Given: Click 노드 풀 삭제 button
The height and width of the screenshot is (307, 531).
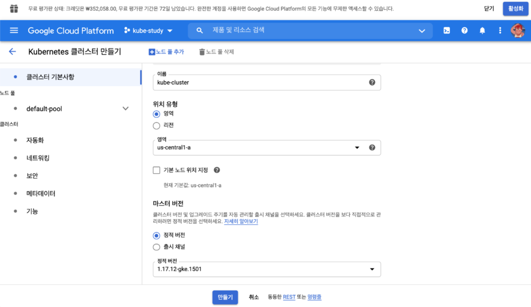Looking at the screenshot, I should tap(216, 52).
